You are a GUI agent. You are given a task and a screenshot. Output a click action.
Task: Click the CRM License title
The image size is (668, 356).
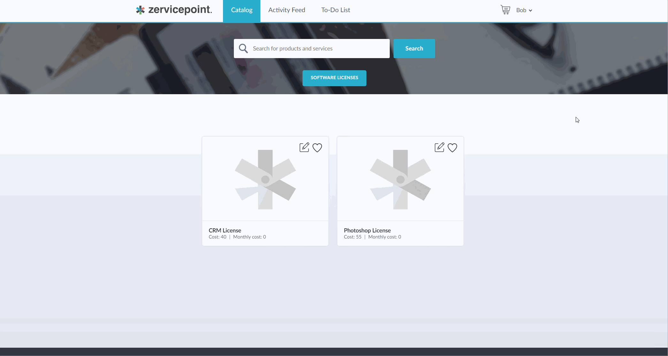click(x=225, y=230)
